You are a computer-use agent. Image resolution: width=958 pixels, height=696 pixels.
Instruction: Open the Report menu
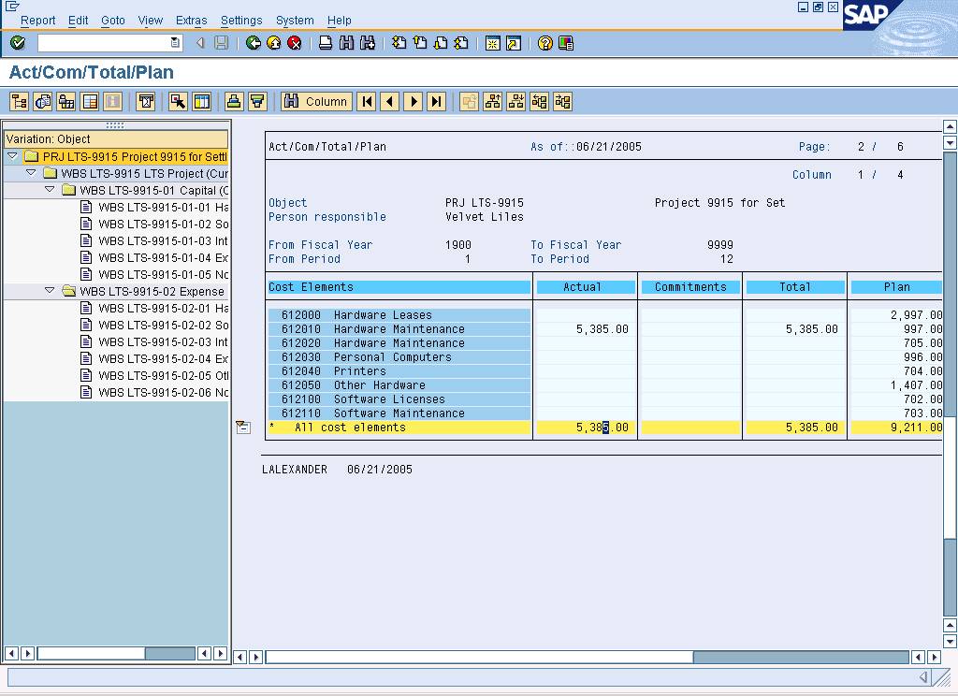coord(37,21)
